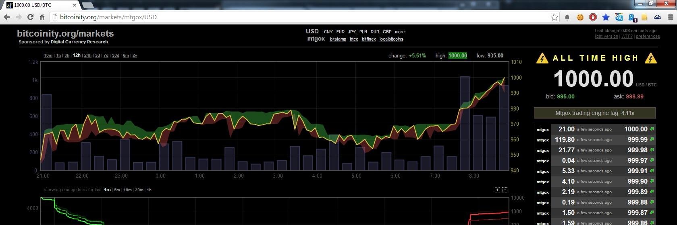Click the right All Time High warning icon
677x225 pixels.
point(651,58)
